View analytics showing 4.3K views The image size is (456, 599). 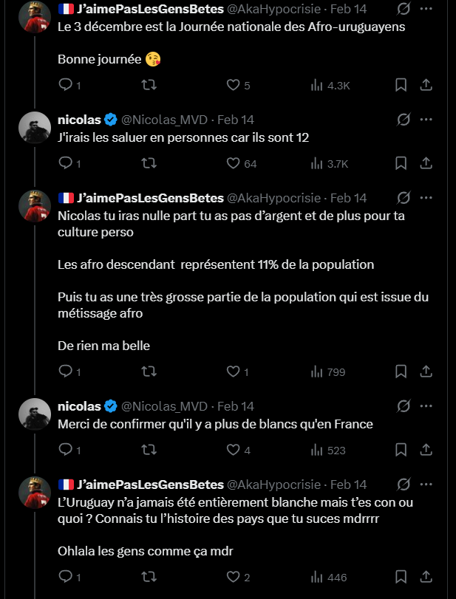pos(330,85)
